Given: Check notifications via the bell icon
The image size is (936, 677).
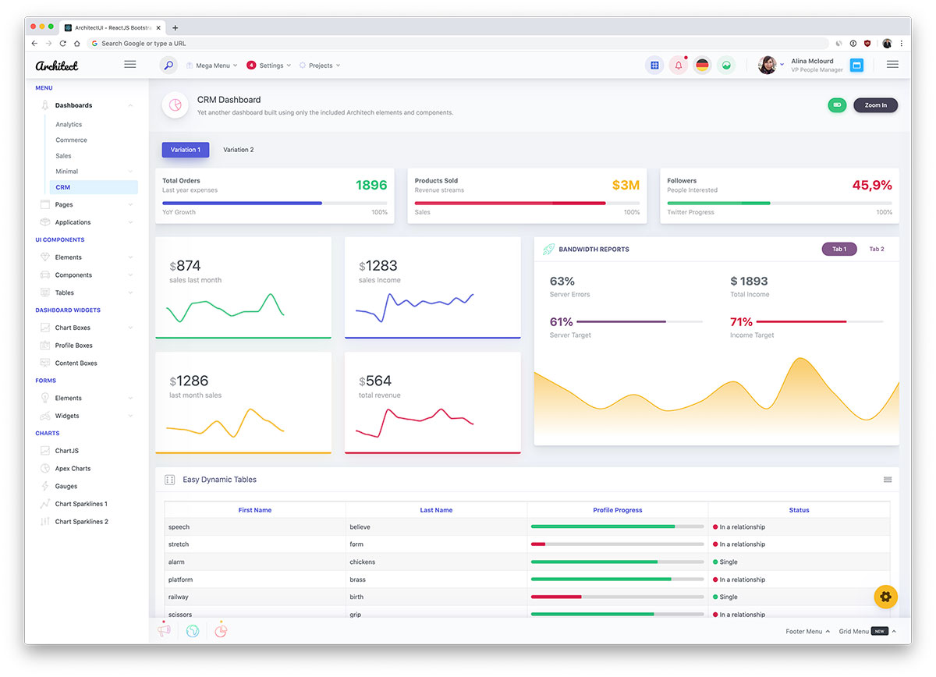Looking at the screenshot, I should [x=678, y=65].
